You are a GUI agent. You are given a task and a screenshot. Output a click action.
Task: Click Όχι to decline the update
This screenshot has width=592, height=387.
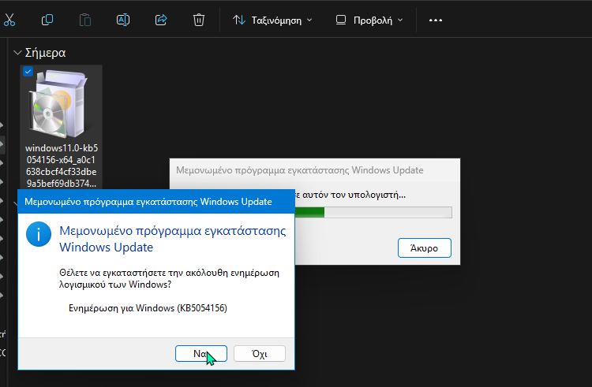click(x=260, y=353)
